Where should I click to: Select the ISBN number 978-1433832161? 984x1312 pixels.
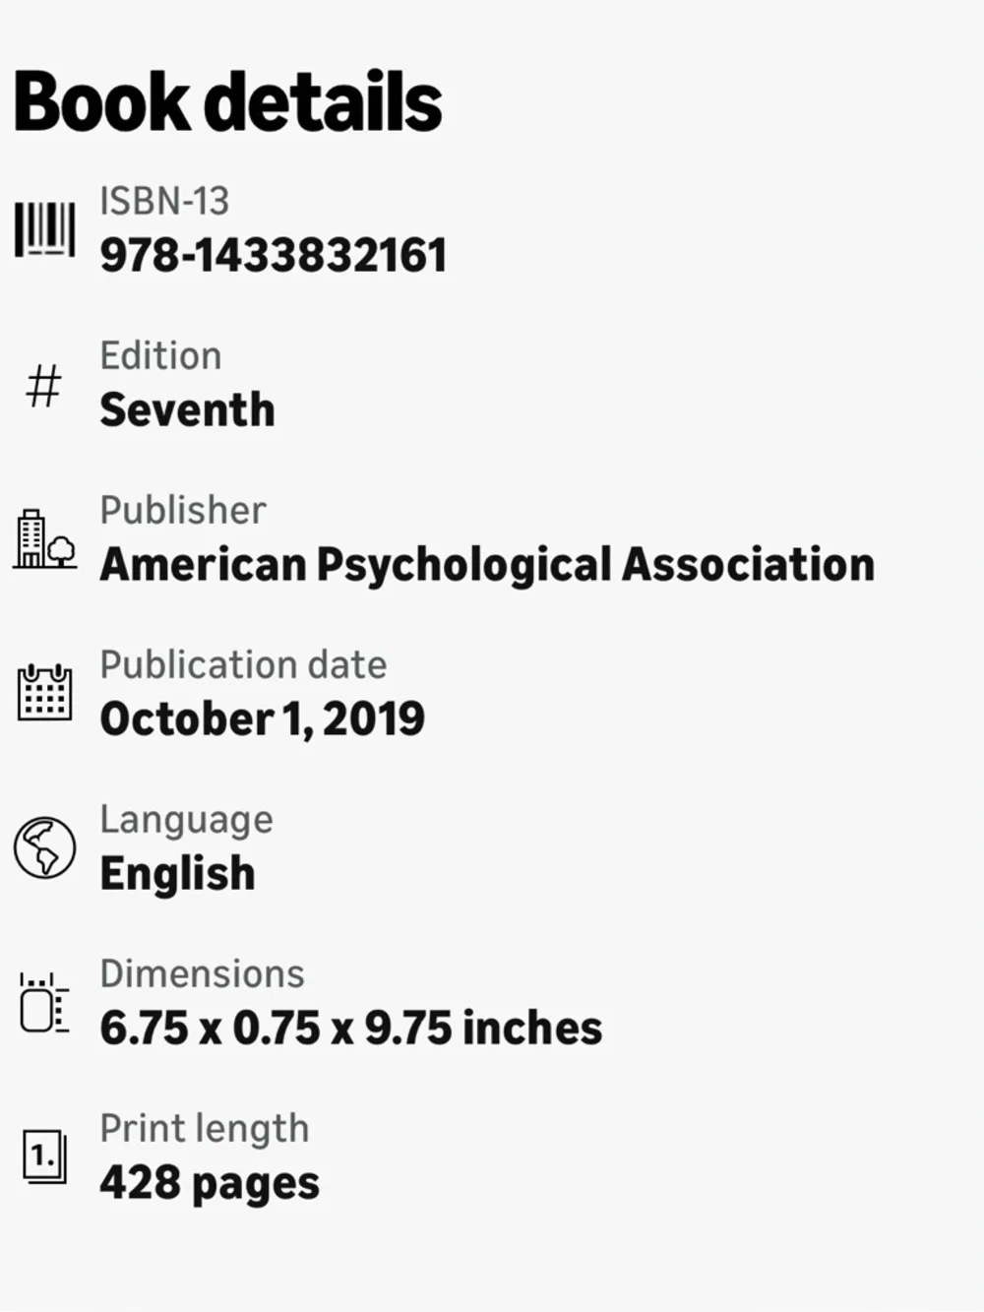point(274,256)
